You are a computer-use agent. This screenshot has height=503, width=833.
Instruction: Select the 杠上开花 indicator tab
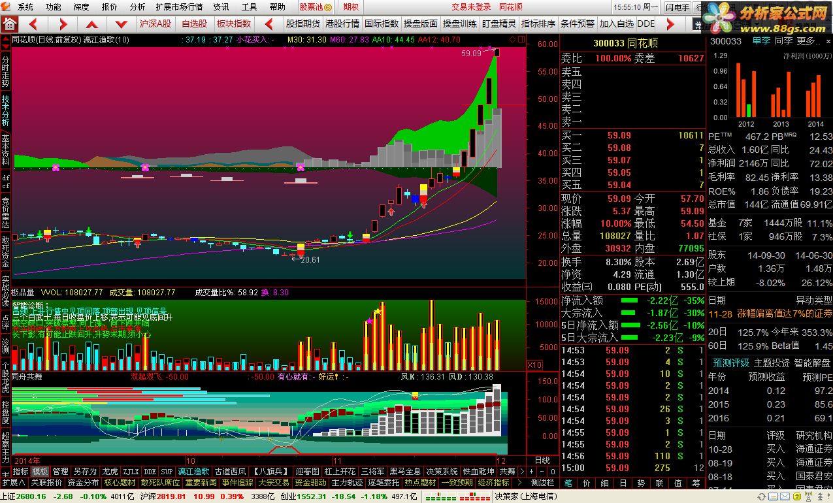point(340,471)
